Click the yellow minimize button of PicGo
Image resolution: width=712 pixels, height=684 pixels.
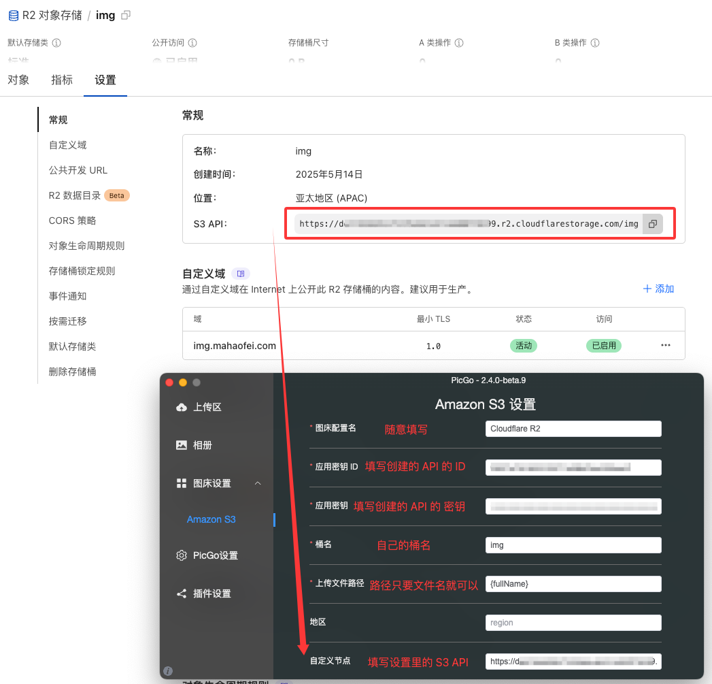[x=183, y=382]
